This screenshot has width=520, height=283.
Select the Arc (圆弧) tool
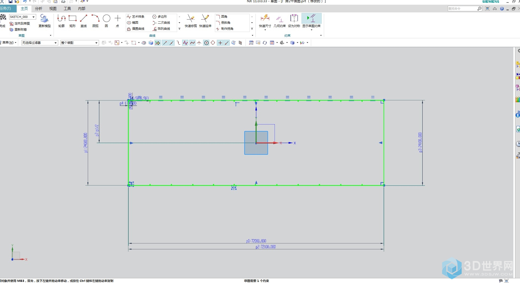(95, 21)
